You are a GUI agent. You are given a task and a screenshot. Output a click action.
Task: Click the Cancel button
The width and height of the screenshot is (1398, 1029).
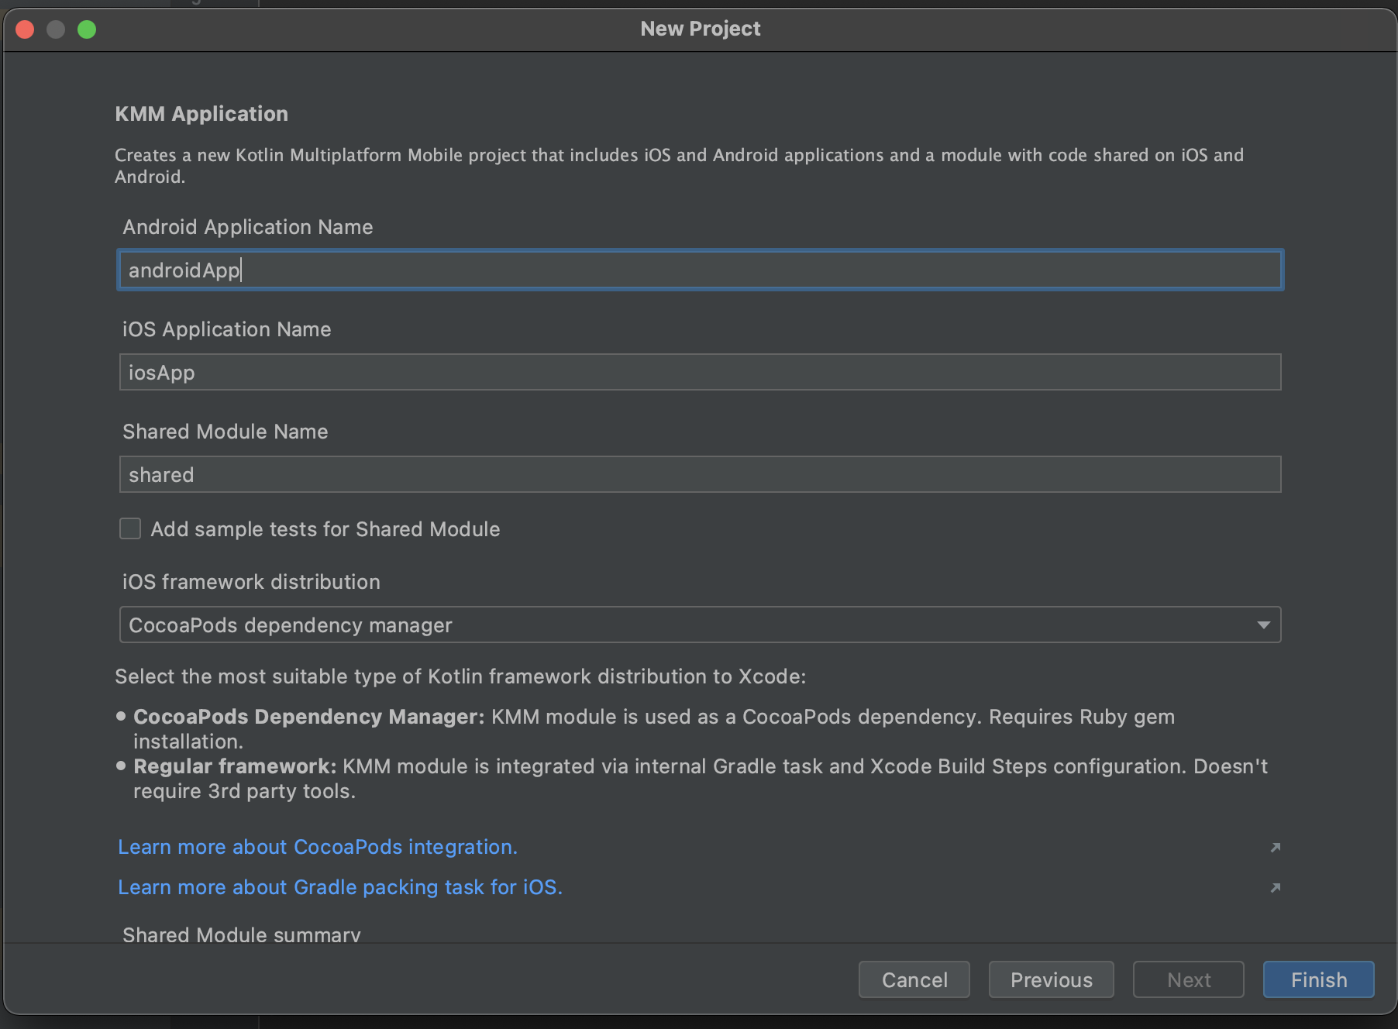914,980
